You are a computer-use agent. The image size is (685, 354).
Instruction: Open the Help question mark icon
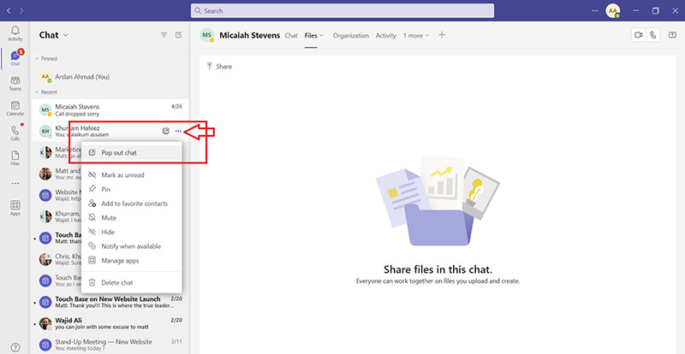[x=15, y=347]
